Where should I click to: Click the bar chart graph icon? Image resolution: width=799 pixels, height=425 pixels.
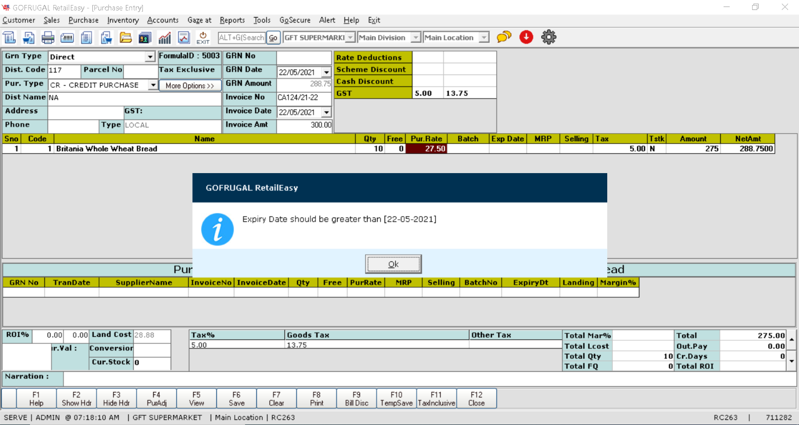[x=164, y=37]
